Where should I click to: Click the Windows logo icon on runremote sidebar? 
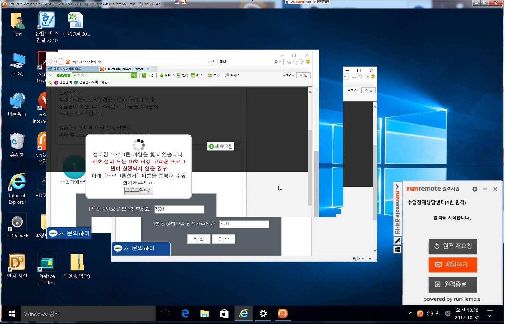click(398, 250)
